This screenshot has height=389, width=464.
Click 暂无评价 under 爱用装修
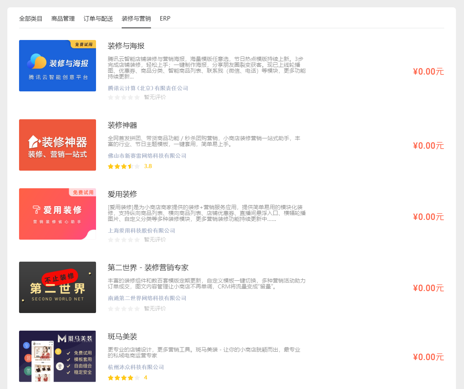(x=155, y=240)
